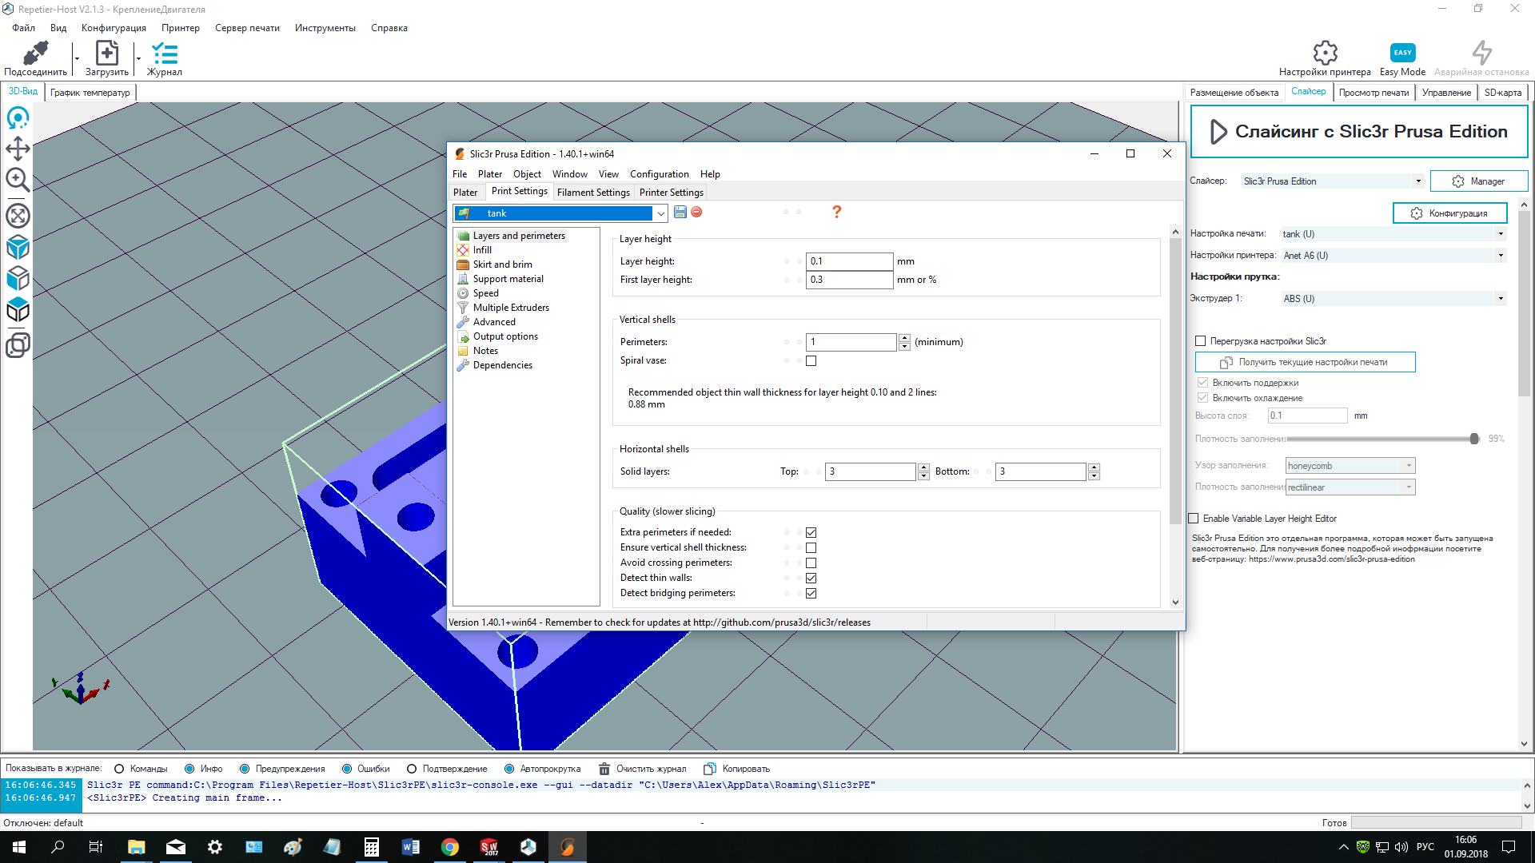
Task: Click the Layer height input field
Action: [848, 261]
